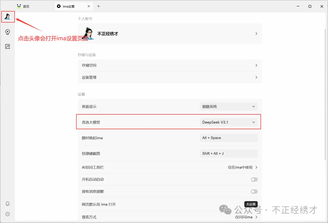Screen dimensions: 328x223
Task: Click the profile picture beside 不正经绣才
Action: [x=88, y=34]
